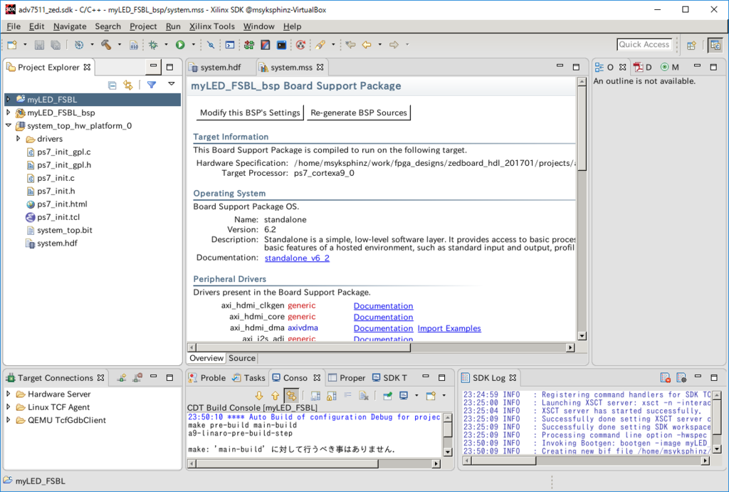Open Project Explorer view menu arrow
Viewport: 729px width, 492px height.
click(172, 84)
